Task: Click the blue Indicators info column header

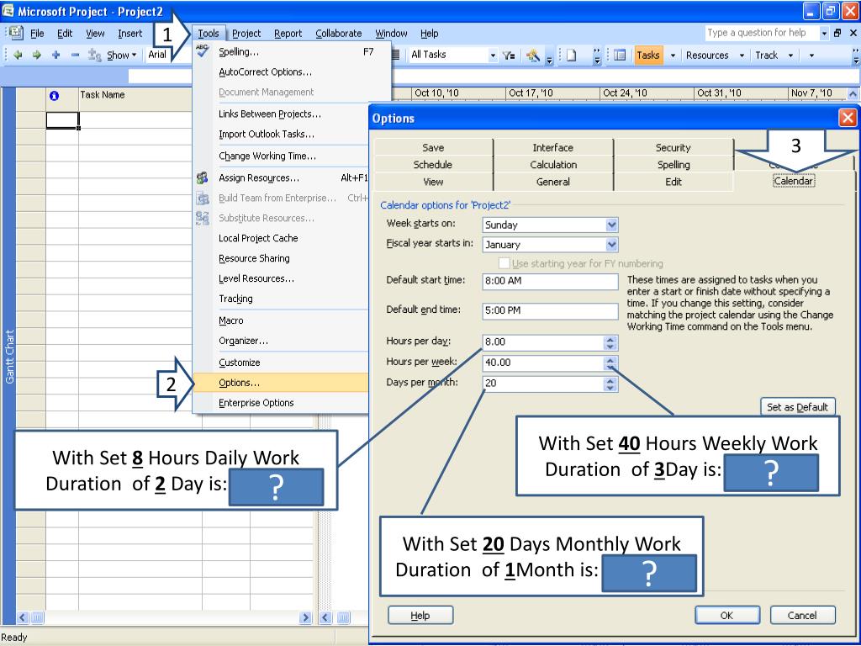Action: 54,96
